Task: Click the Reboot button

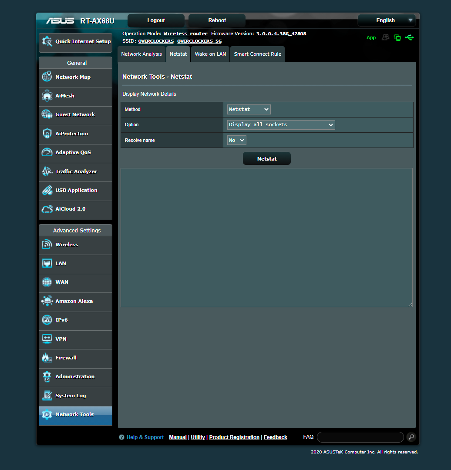Action: (217, 20)
